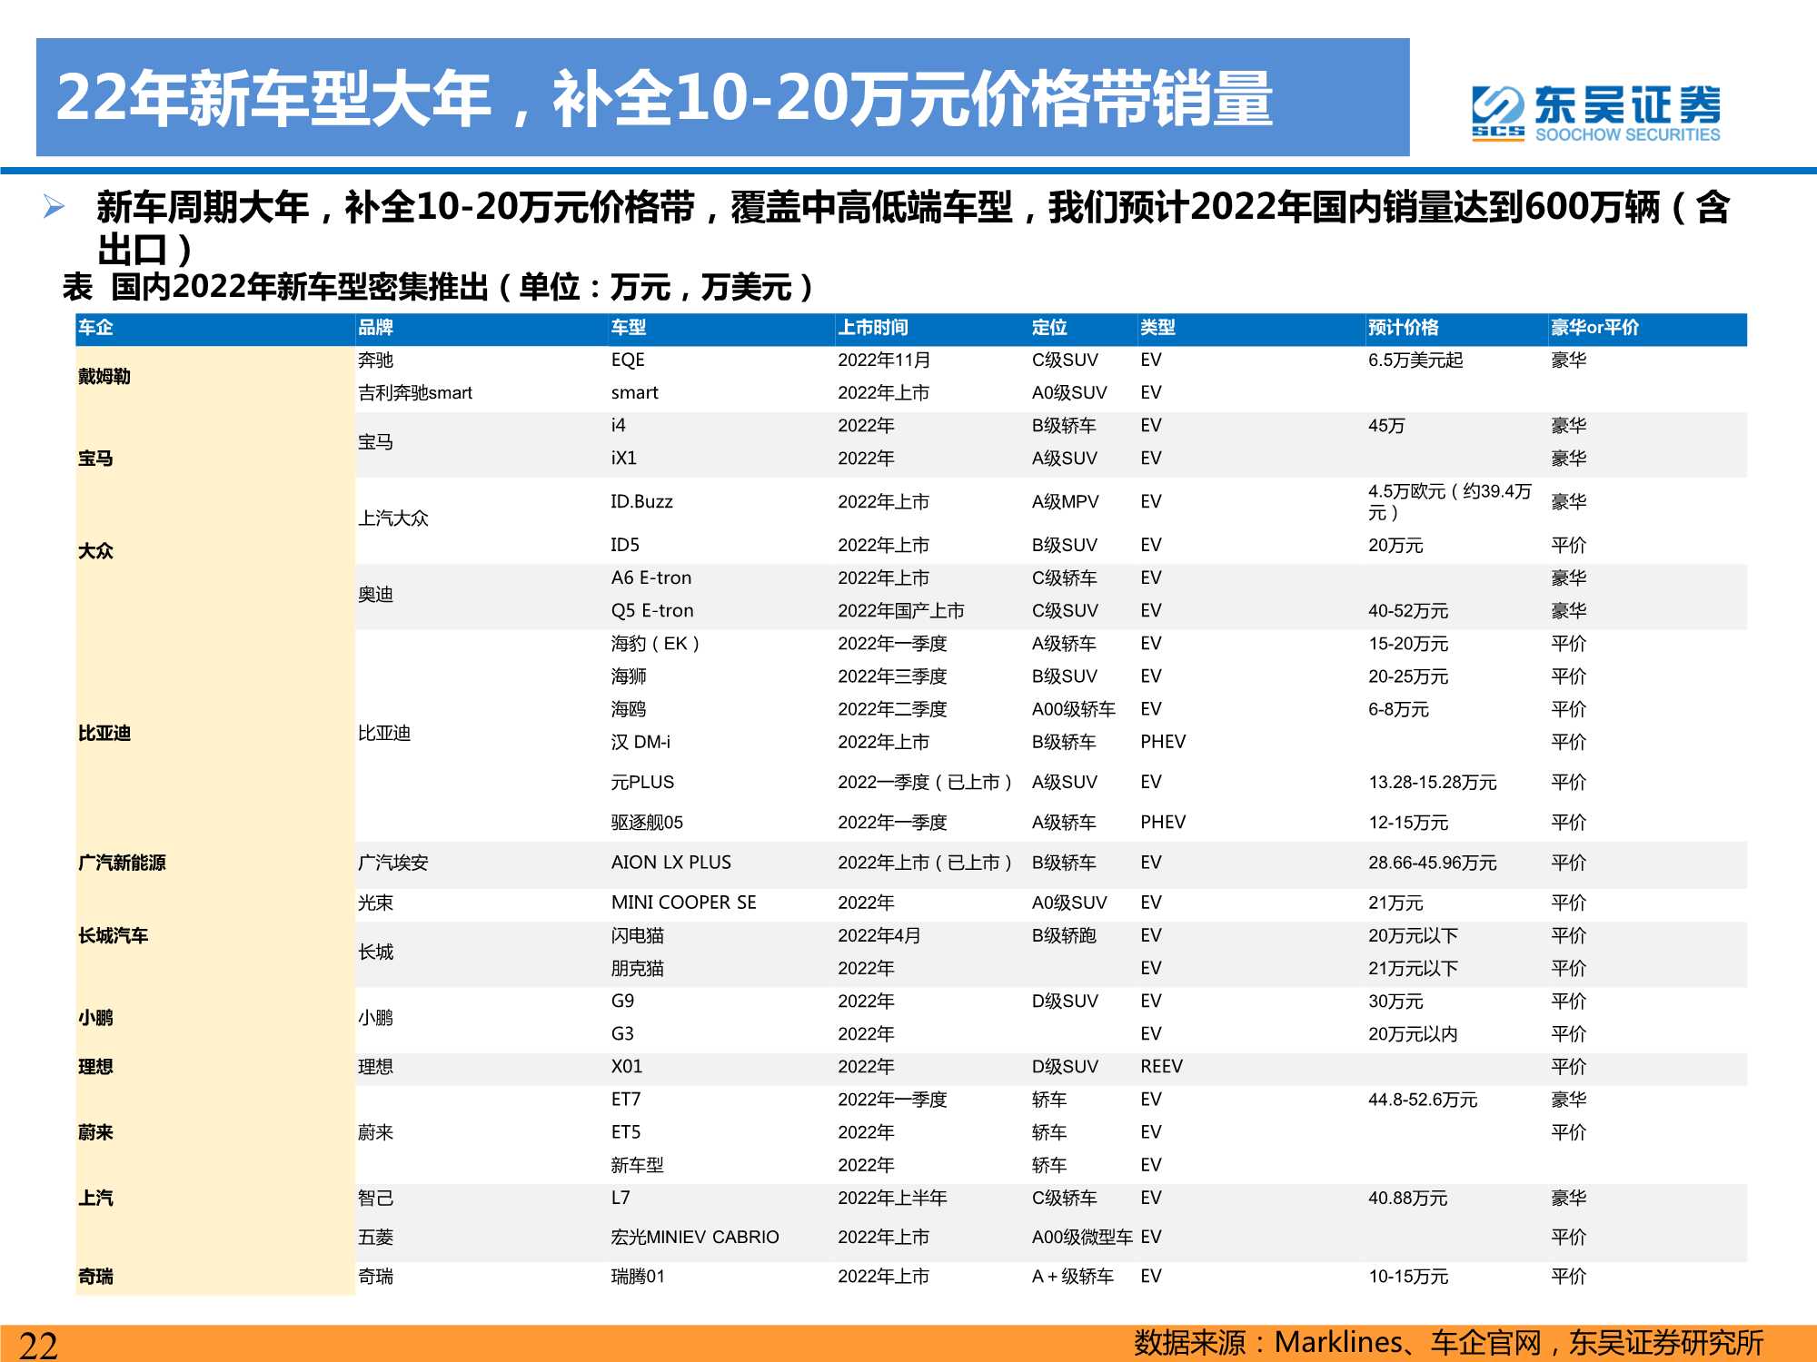Image resolution: width=1817 pixels, height=1362 pixels.
Task: Click the '40-52万元' price cell
Action: point(1408,611)
